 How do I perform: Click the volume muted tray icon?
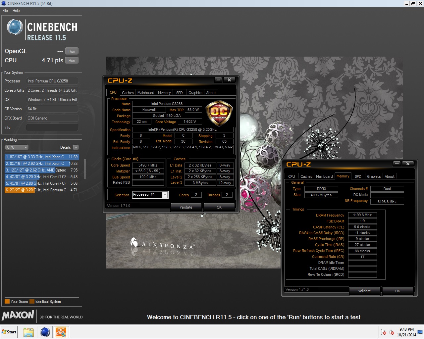click(x=391, y=332)
